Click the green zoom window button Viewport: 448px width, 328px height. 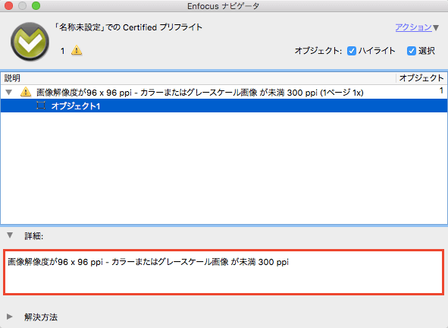(x=36, y=5)
